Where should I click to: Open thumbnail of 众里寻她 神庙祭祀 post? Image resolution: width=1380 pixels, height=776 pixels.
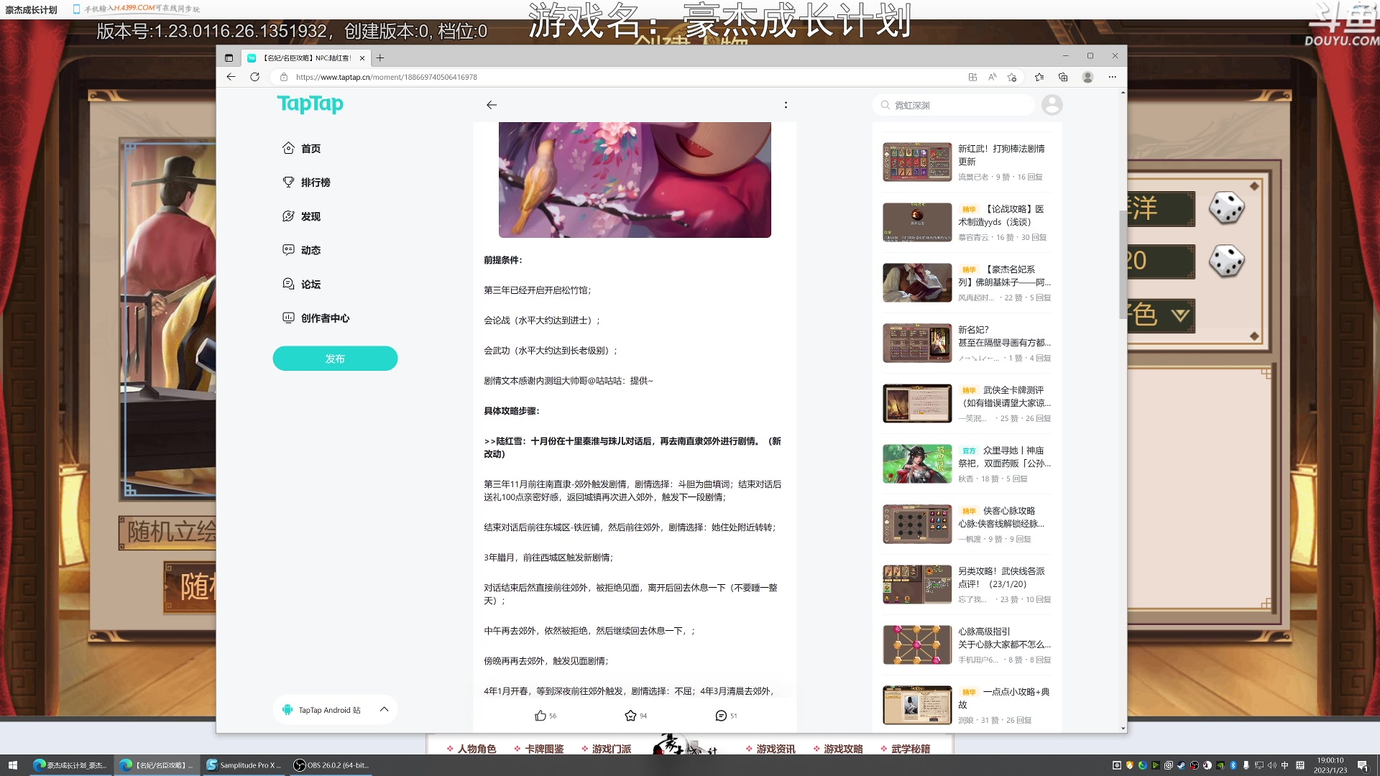click(x=917, y=463)
